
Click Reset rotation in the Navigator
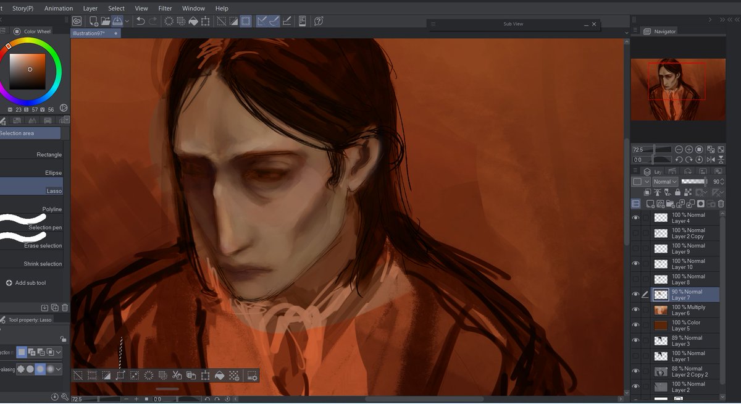pos(700,159)
